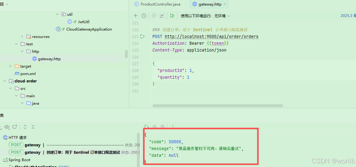Add service with new-window plus icon
The image size is (356, 167).
[15, 127]
